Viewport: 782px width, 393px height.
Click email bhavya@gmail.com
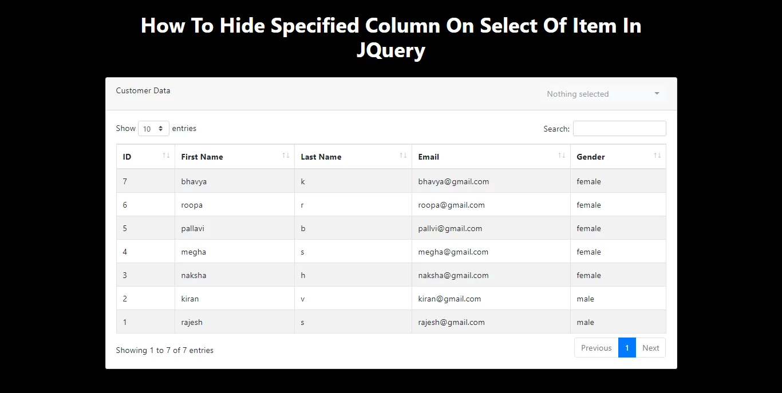click(453, 181)
